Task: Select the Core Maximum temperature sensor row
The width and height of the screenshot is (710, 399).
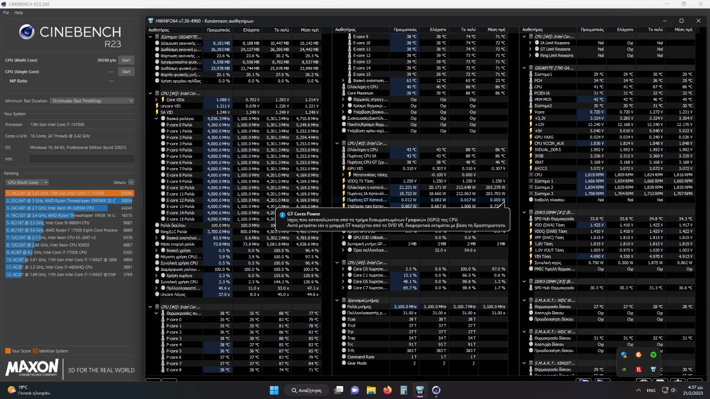Action: click(x=421, y=93)
